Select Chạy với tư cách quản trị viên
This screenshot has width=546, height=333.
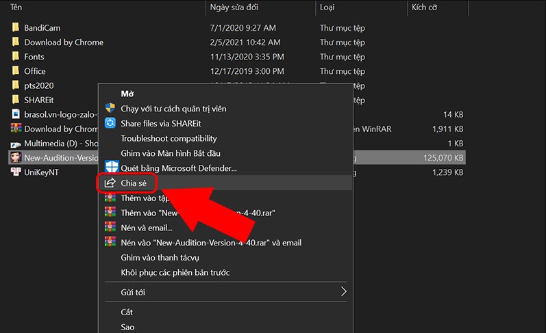coord(173,109)
